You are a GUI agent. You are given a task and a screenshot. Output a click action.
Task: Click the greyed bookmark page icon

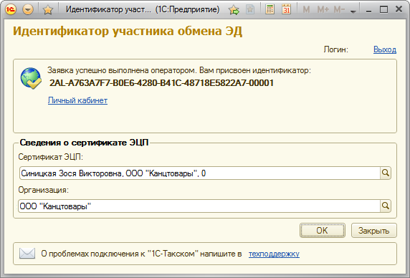pyautogui.click(x=250, y=9)
